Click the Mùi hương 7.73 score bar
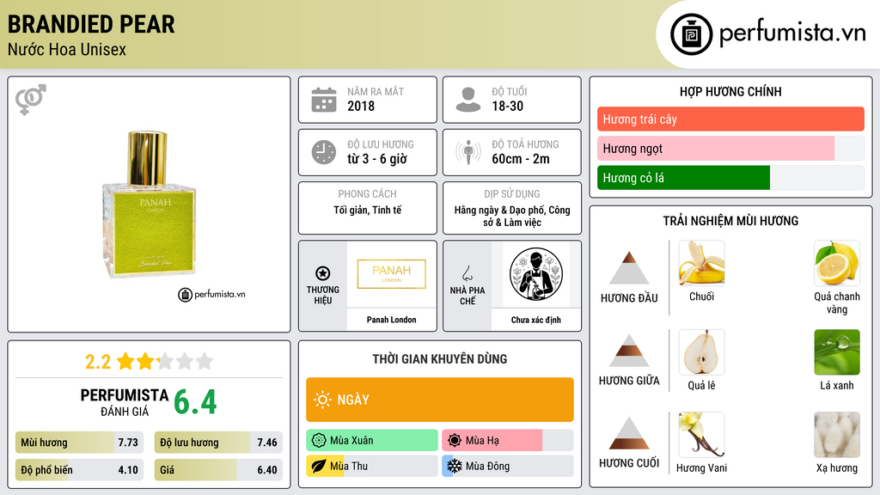This screenshot has height=495, width=880. (x=80, y=443)
